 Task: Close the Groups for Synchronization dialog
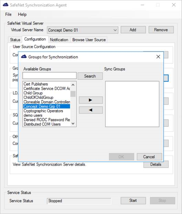pyautogui.click(x=158, y=57)
